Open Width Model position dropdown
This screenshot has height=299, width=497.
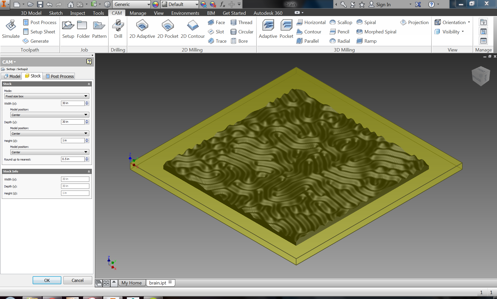[x=50, y=115]
